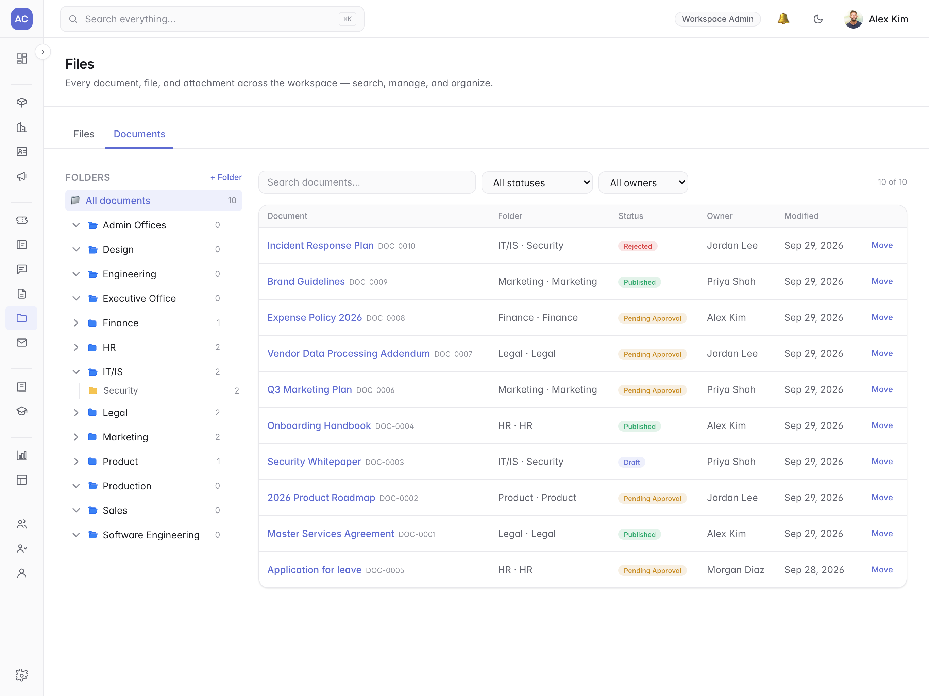
Task: Move the Q3 Marketing Plan document
Action: point(881,389)
